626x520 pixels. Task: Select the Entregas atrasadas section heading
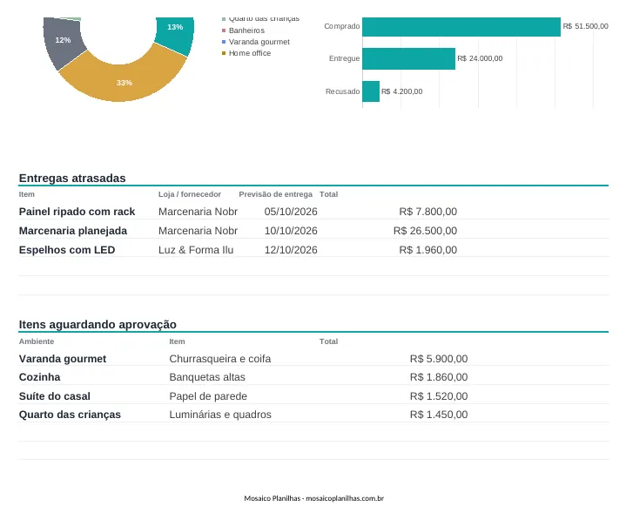pyautogui.click(x=72, y=179)
